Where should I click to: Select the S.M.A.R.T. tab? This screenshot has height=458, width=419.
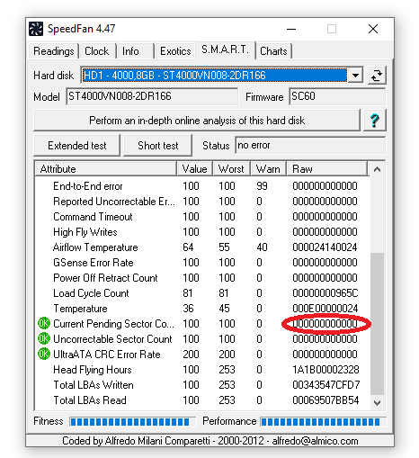click(225, 49)
